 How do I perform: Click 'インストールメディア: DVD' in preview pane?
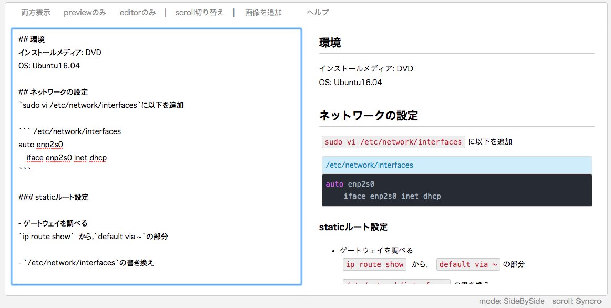(366, 69)
